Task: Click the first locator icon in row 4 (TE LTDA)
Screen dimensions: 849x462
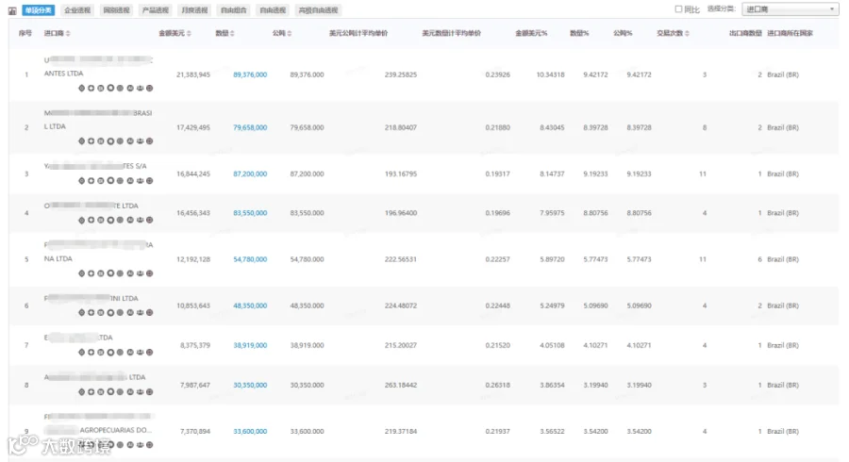Action: (82, 221)
